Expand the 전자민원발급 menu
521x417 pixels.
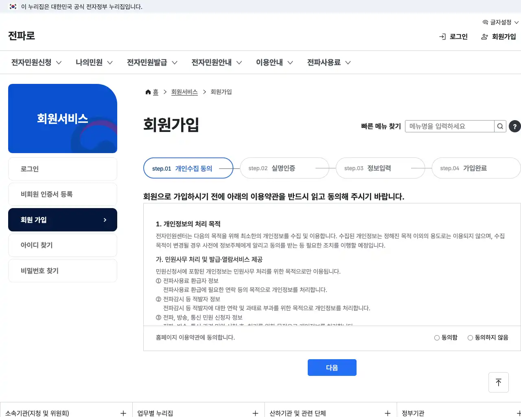click(x=152, y=62)
